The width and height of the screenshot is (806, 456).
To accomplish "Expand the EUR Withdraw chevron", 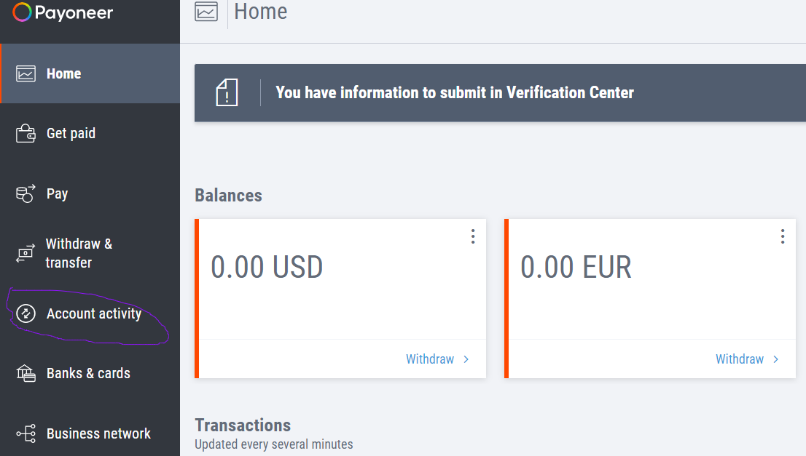I will tap(775, 359).
